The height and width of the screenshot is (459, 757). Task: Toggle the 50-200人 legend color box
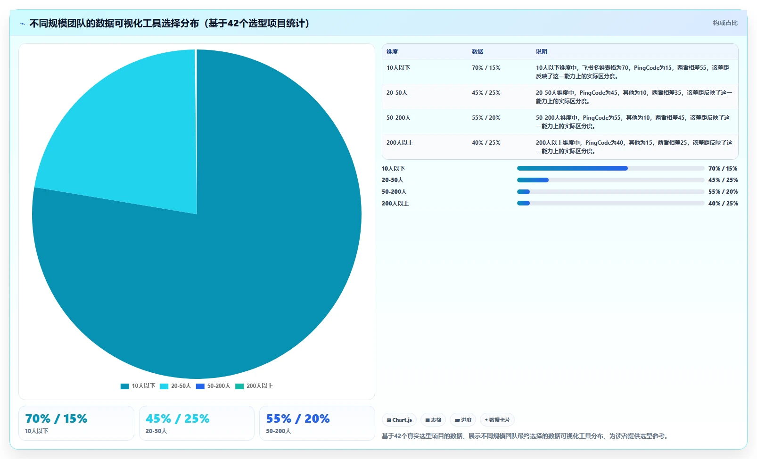coord(200,386)
